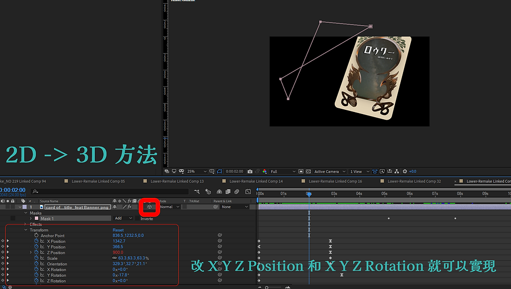Open the Active Camera dropdown

click(x=330, y=171)
